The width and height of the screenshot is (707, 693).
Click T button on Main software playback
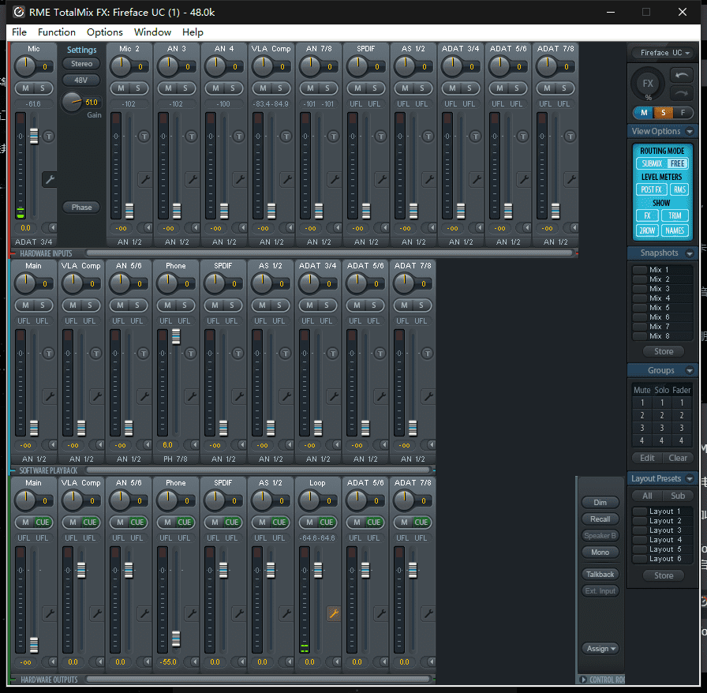click(x=49, y=354)
